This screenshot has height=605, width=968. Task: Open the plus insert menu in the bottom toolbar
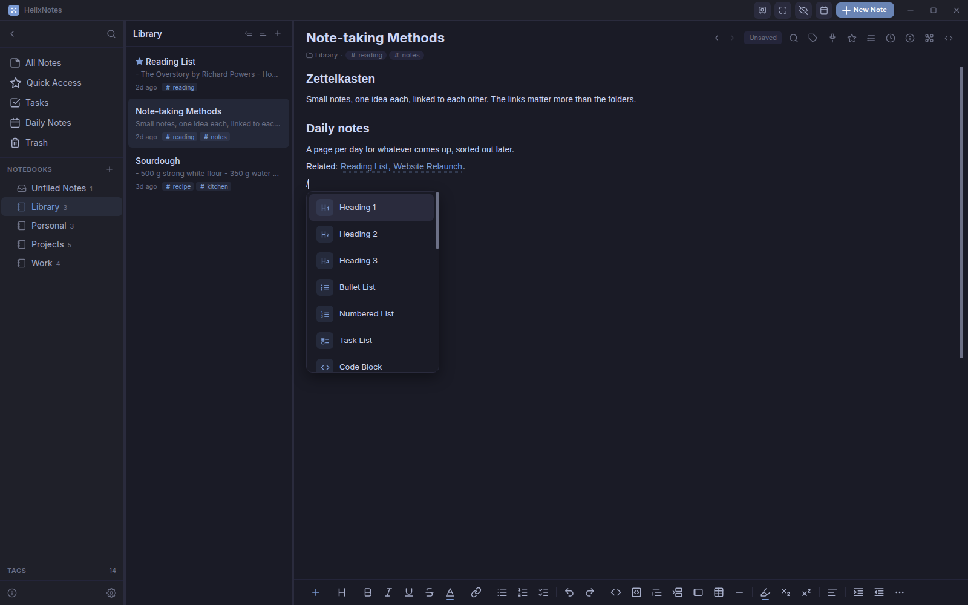316,592
